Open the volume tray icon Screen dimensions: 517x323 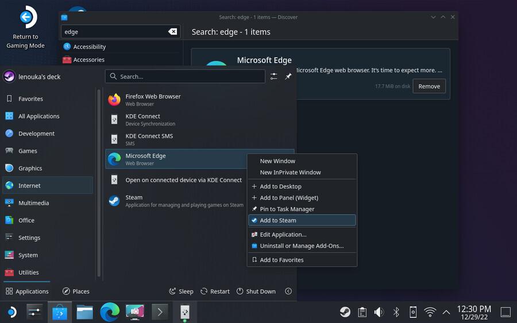point(379,312)
